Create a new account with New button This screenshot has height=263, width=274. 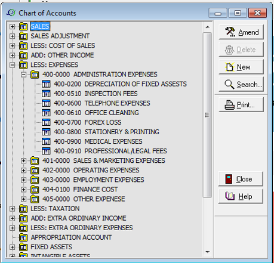pos(241,67)
